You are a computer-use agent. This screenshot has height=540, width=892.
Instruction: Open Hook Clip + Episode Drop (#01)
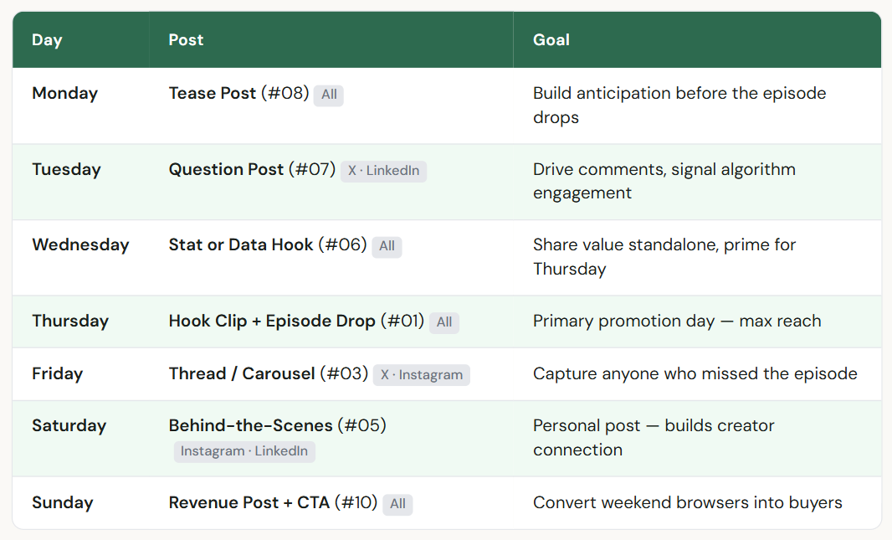pyautogui.click(x=296, y=321)
